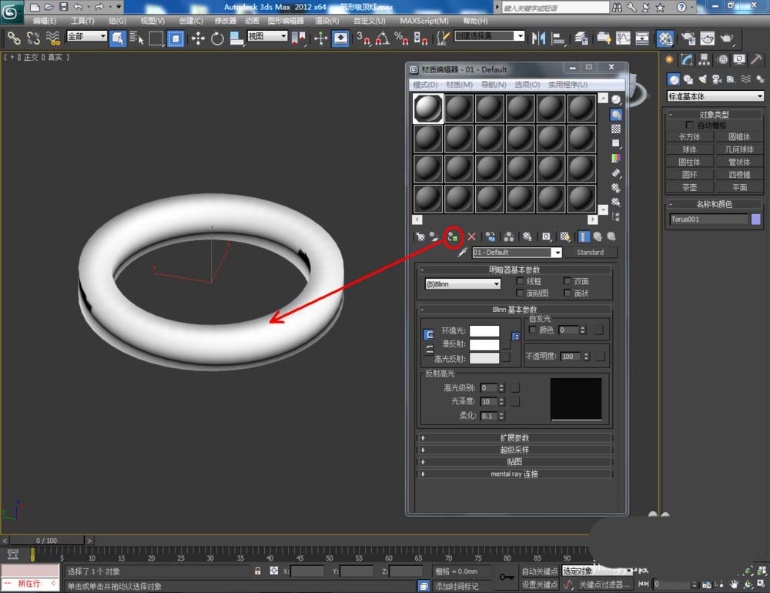Click the Material ID Channel icon

(x=546, y=237)
